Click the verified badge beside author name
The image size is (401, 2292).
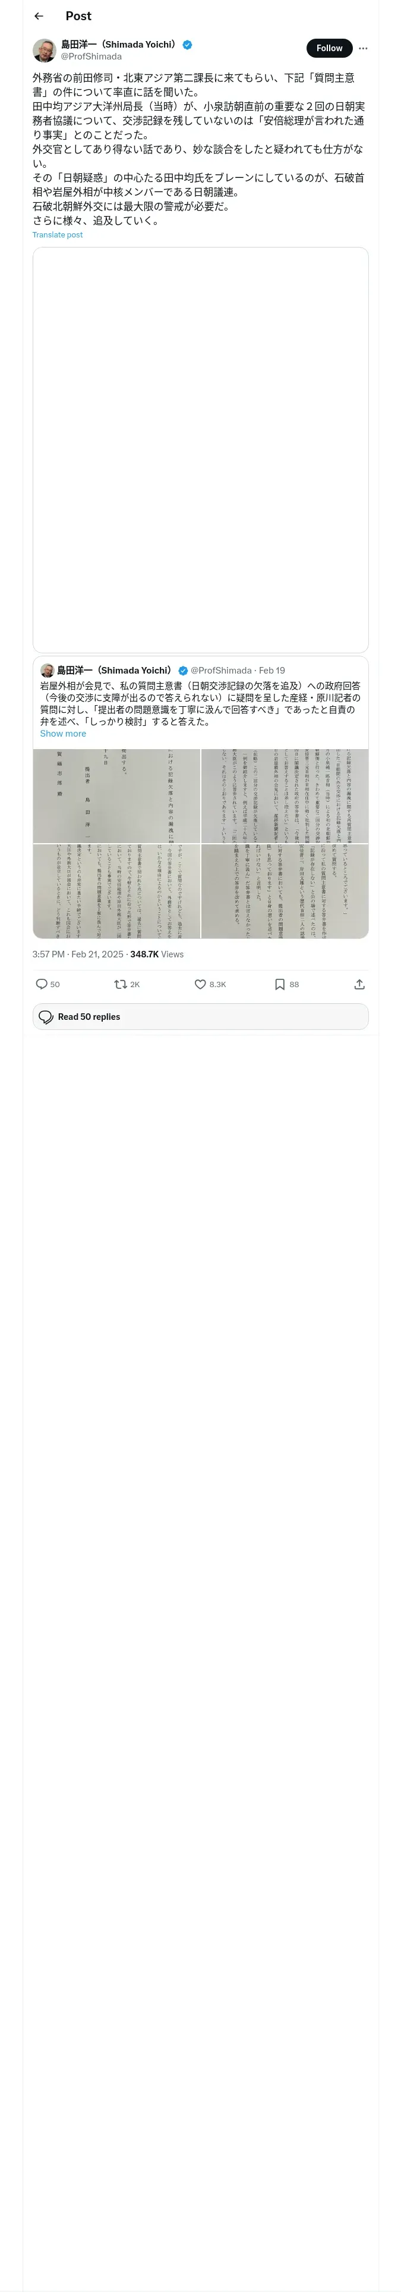pyautogui.click(x=188, y=45)
